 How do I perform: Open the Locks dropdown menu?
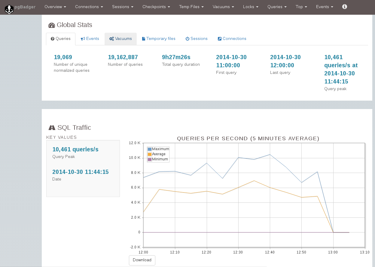251,7
